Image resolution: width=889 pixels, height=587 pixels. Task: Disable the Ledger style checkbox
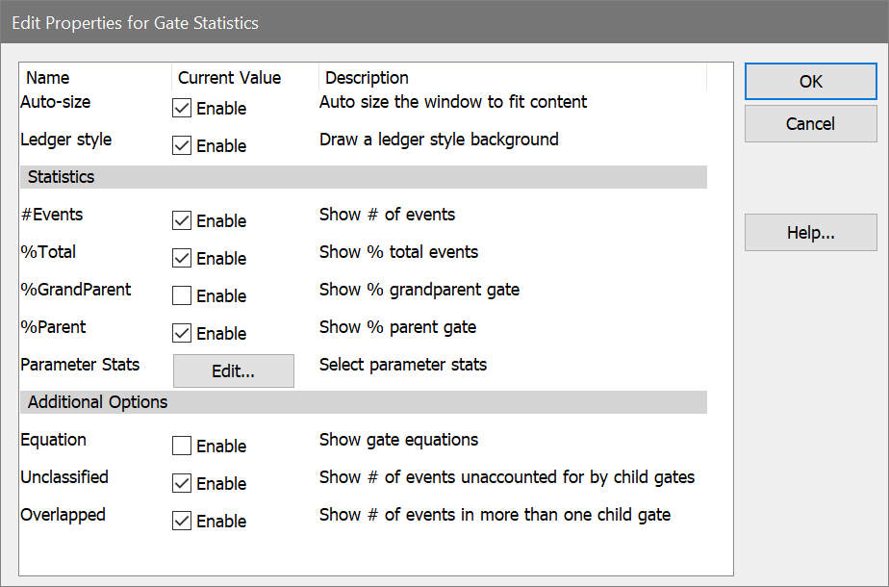(182, 146)
